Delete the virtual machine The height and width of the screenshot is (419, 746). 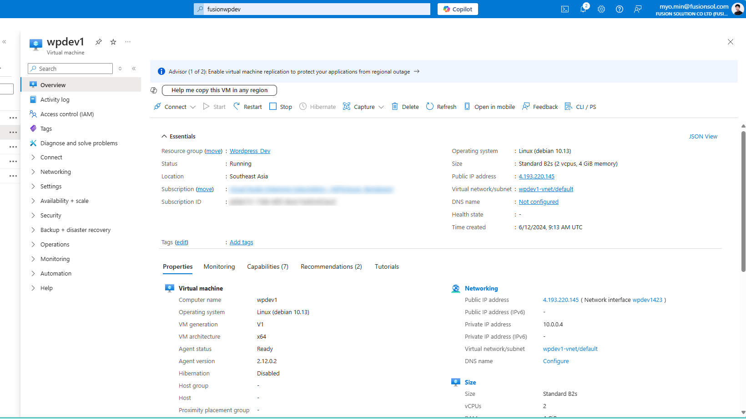click(x=405, y=107)
